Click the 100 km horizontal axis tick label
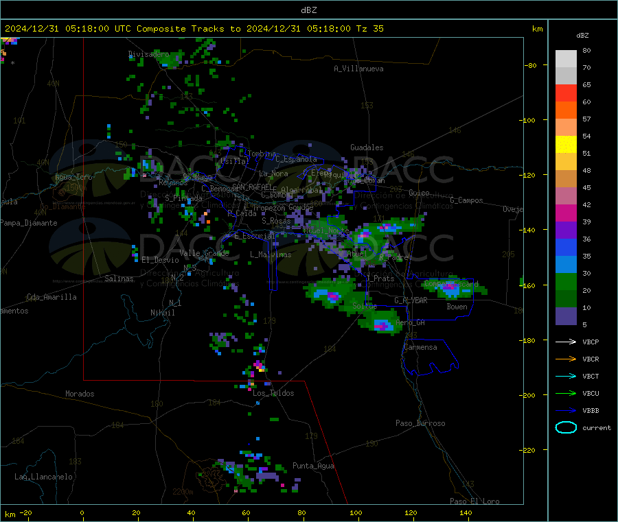Viewport: 618px width, 522px height. 356,512
